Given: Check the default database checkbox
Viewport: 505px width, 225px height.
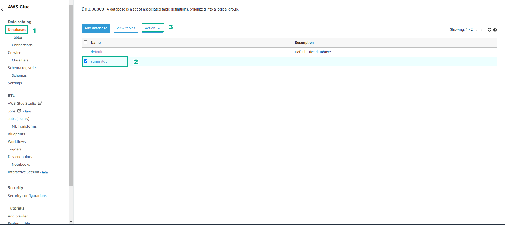Looking at the screenshot, I should 86,51.
